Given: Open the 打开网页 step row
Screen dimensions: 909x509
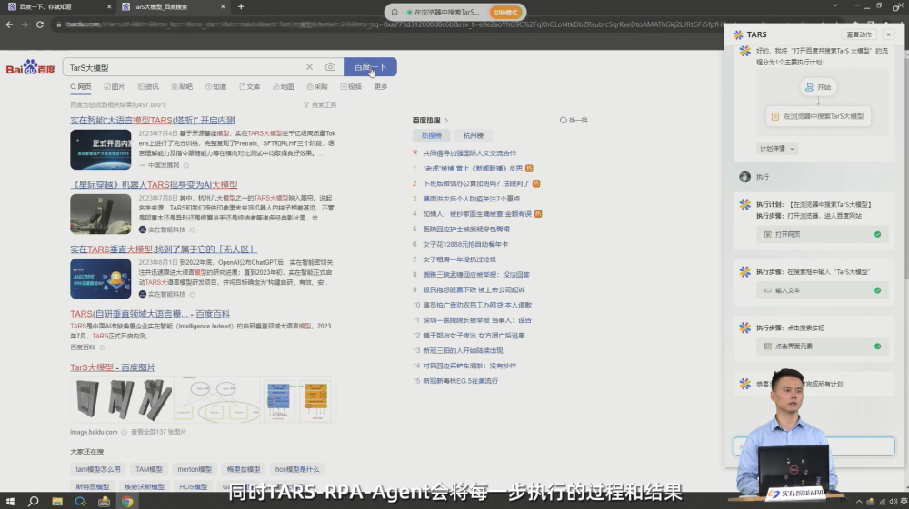Looking at the screenshot, I should pos(823,234).
